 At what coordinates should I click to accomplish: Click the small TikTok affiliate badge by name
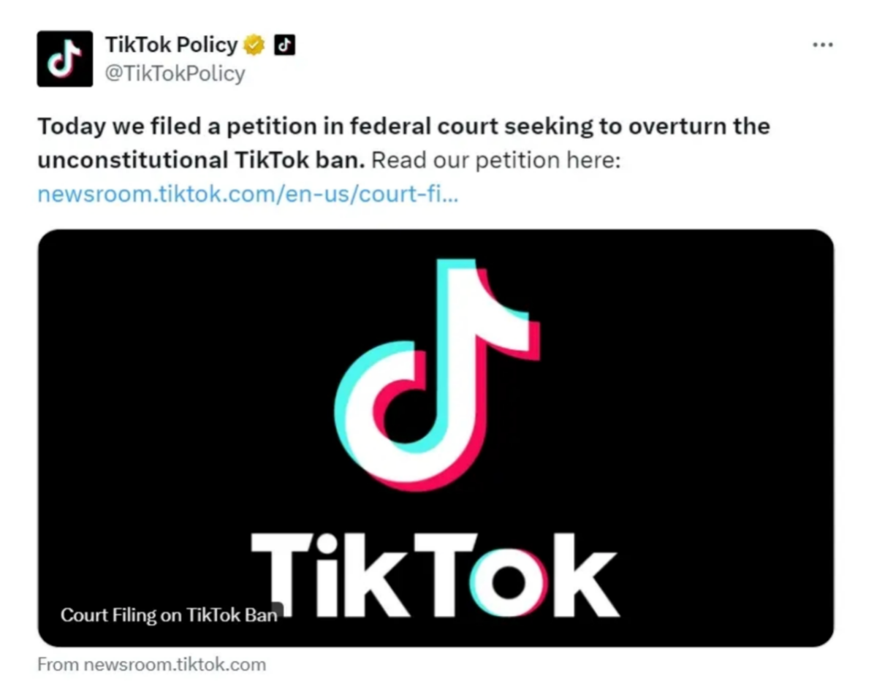point(284,45)
